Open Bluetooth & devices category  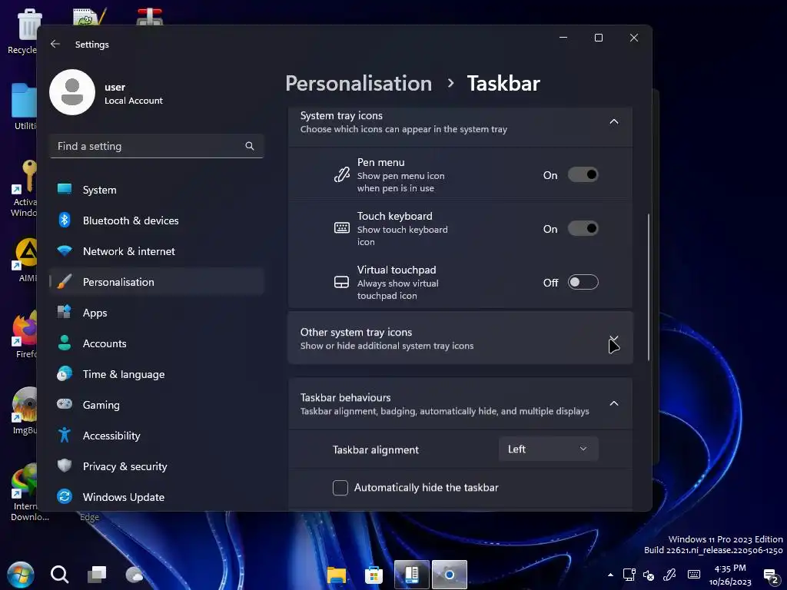click(x=157, y=220)
